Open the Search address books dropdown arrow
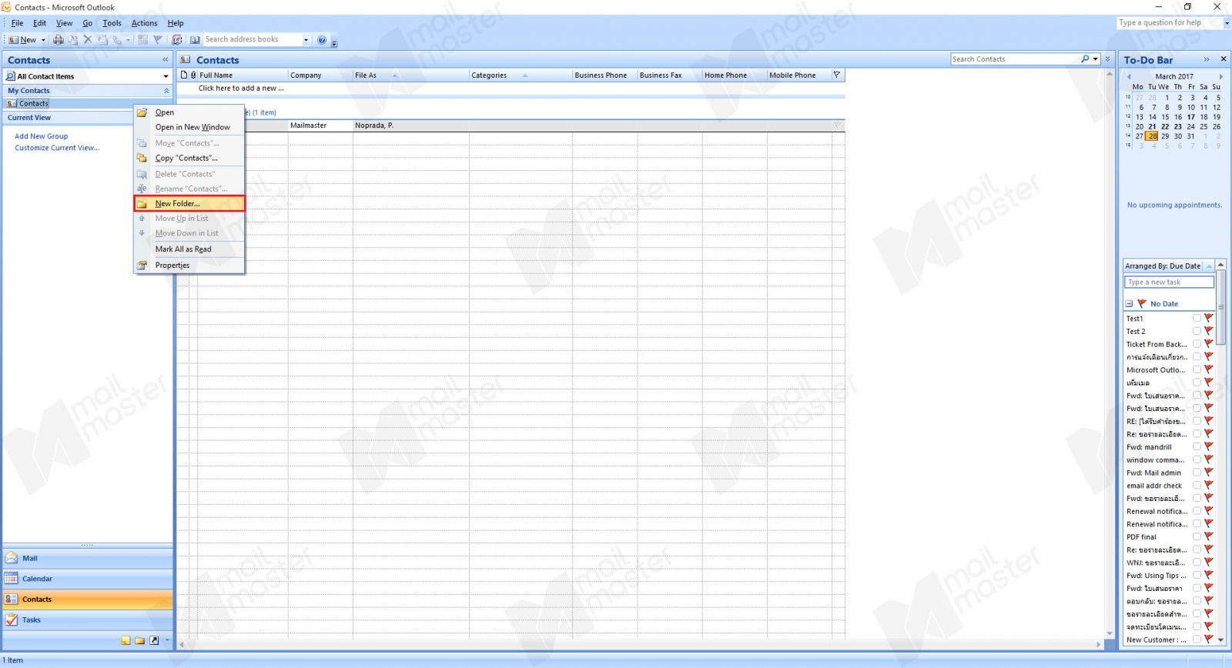 tap(306, 40)
